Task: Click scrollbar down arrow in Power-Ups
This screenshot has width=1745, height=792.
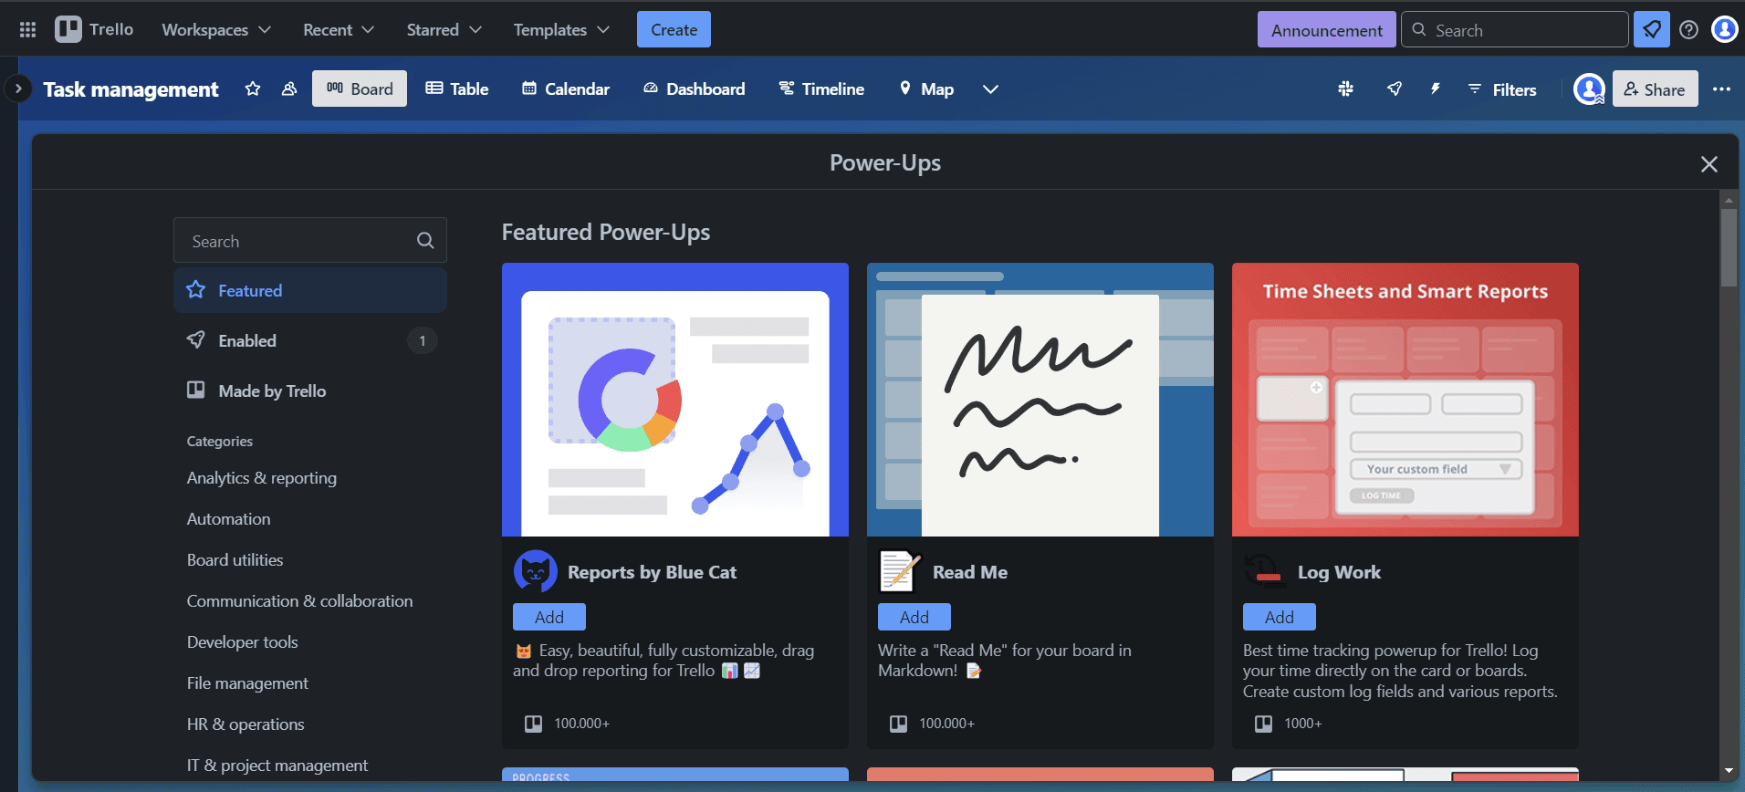Action: click(1729, 772)
